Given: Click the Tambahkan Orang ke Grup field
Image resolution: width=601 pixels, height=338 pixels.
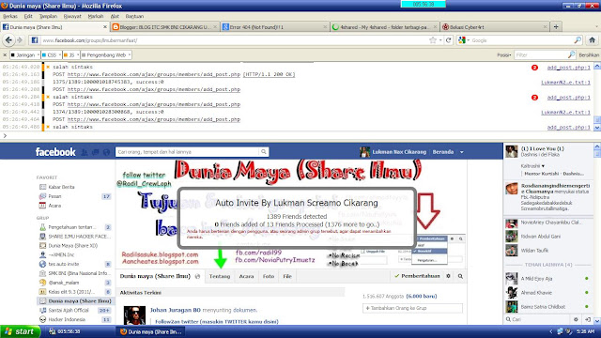Looking at the screenshot, I should [x=412, y=308].
